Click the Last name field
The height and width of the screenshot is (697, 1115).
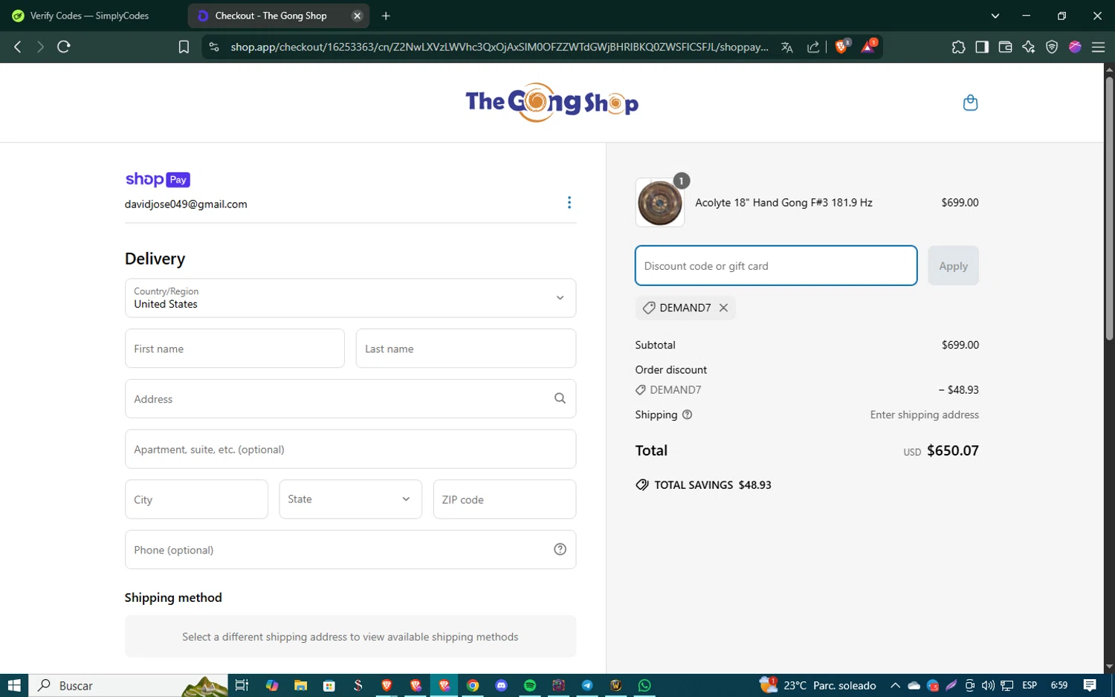click(x=466, y=348)
